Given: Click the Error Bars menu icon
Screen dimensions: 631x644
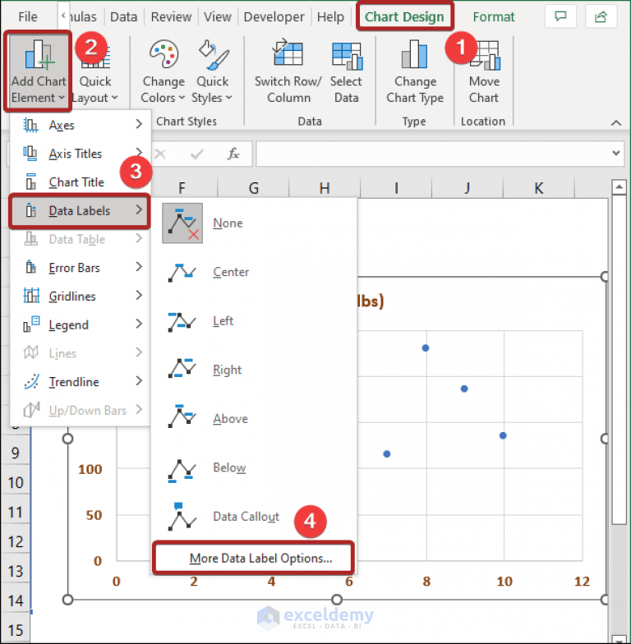Looking at the screenshot, I should click(31, 267).
